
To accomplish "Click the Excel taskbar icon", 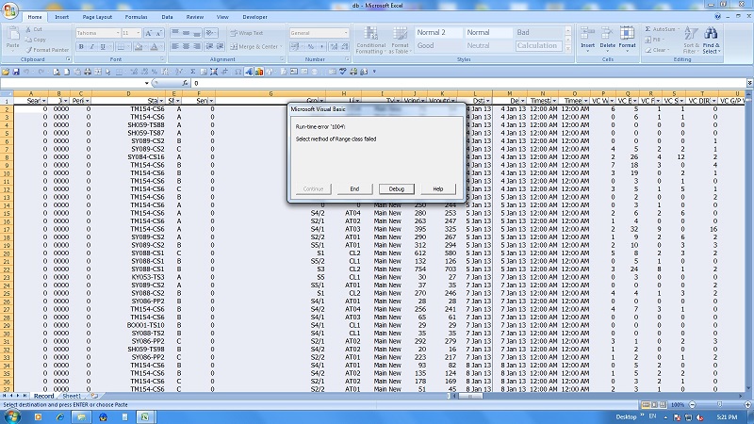I will pyautogui.click(x=145, y=416).
